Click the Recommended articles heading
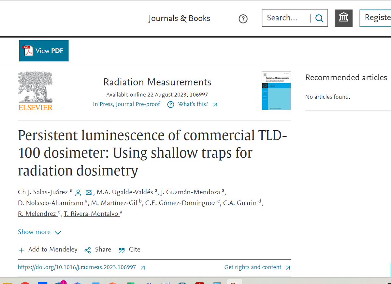Screen dimensions: 391x284 tap(346, 77)
